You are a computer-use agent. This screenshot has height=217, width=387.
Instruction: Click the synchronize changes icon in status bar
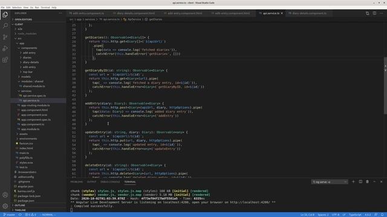pos(20,215)
